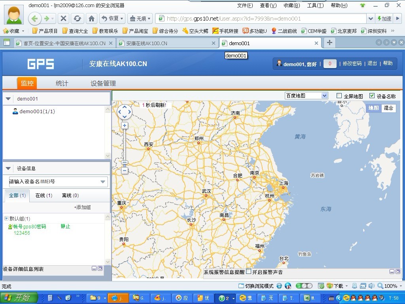405x304 pixels.
Task: Switch map to 地图 view
Action: coord(373,108)
